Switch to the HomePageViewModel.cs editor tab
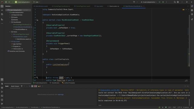The height and width of the screenshot is (109, 194). 61,6
